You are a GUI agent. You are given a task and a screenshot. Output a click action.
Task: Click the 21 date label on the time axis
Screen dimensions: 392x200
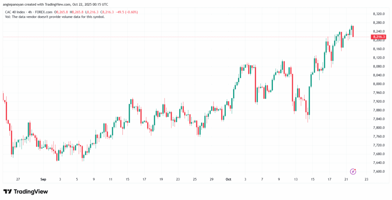tap(345, 179)
